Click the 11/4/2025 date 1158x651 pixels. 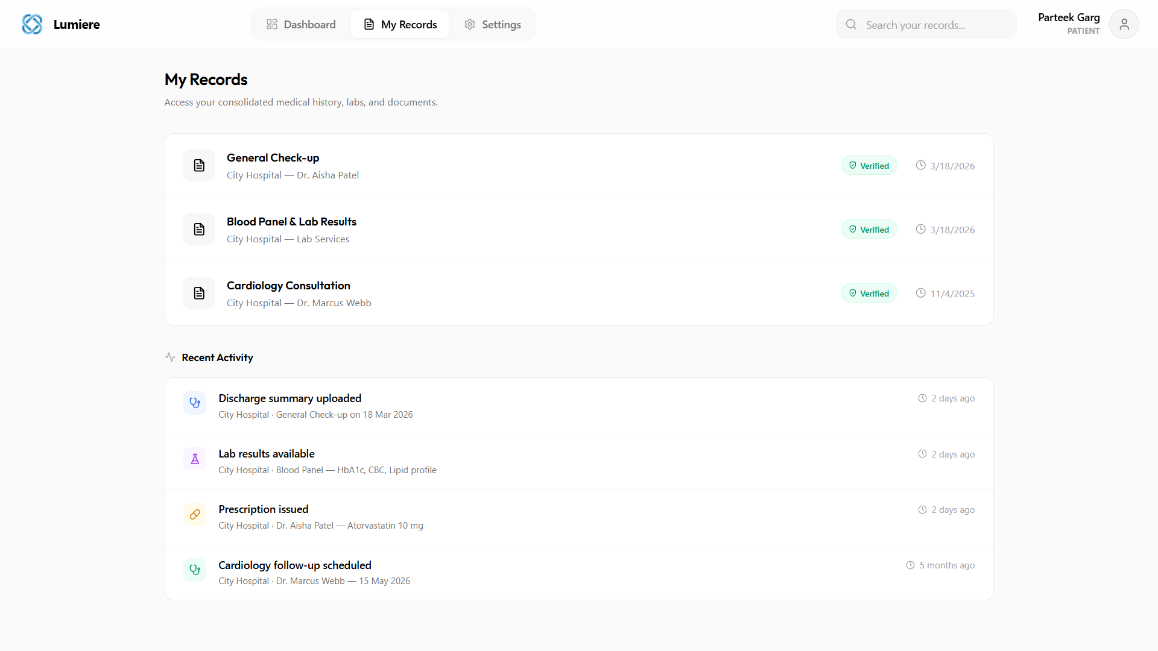pos(952,294)
